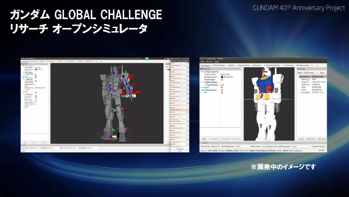Click Background Color swatch in urdf.rviz Global Options
The height and width of the screenshot is (197, 349).
[x=222, y=77]
